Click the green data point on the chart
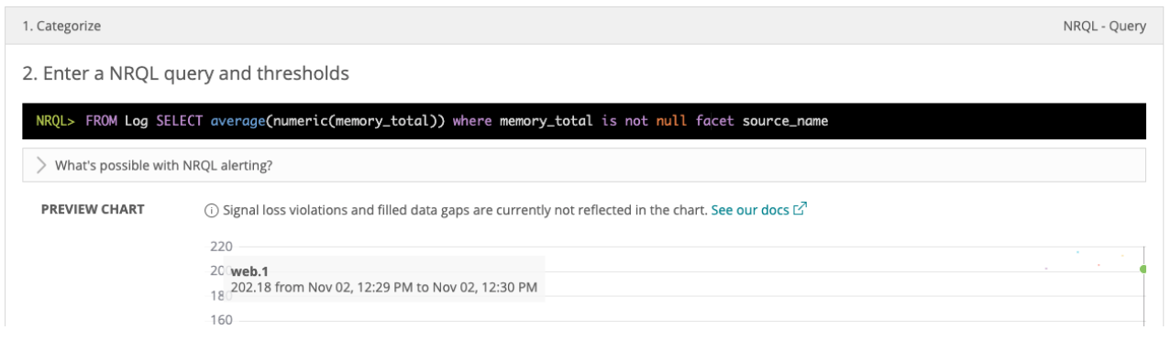1171x341 pixels. pyautogui.click(x=1143, y=269)
